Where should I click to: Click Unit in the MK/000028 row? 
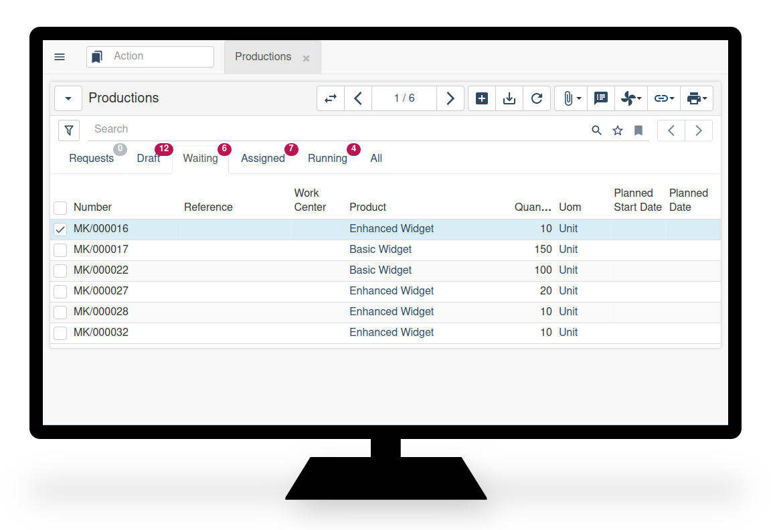(568, 311)
